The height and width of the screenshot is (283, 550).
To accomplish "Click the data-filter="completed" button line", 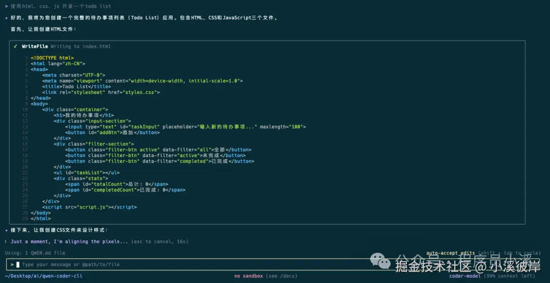I will point(159,161).
